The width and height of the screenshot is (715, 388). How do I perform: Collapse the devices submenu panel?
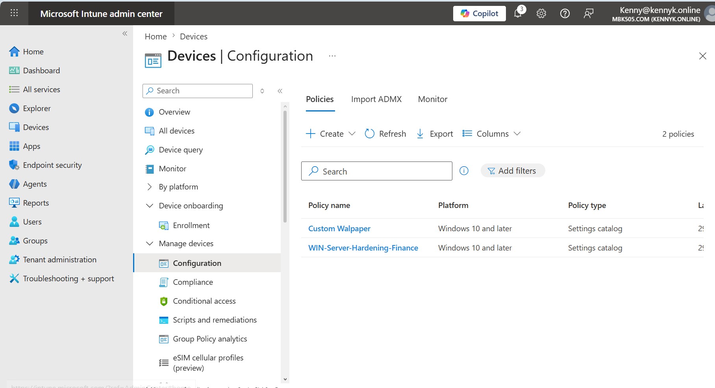pos(280,91)
